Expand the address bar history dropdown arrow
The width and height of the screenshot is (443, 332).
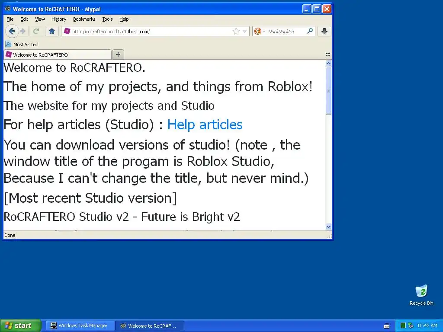coord(245,31)
